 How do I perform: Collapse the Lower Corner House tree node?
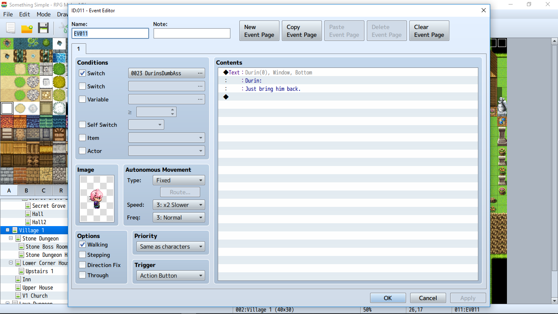click(x=11, y=263)
